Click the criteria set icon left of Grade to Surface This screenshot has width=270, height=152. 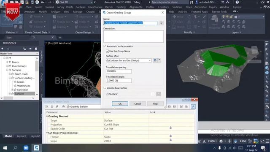63,107
